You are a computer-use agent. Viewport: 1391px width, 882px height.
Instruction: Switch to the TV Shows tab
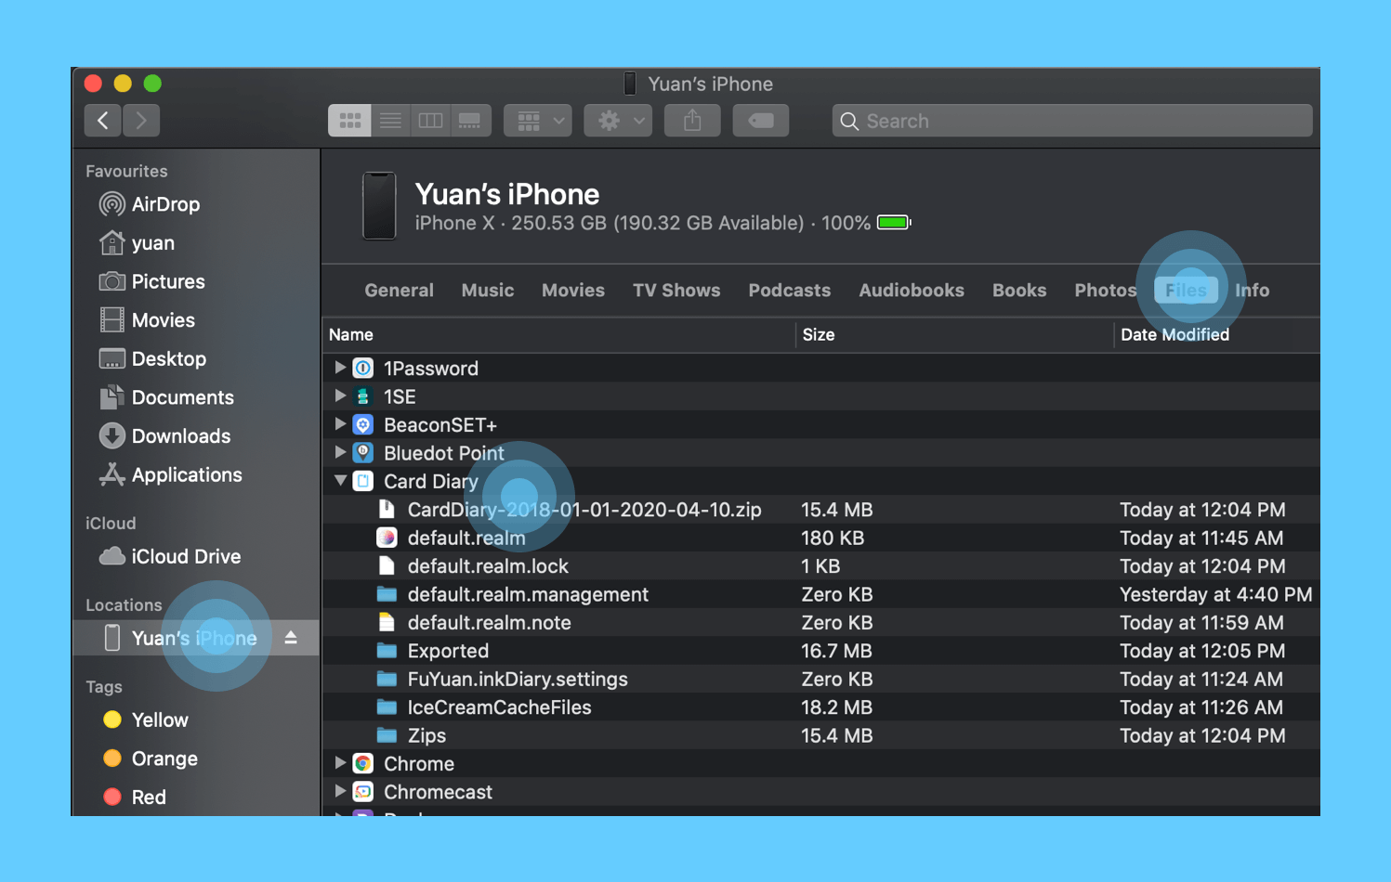pos(676,291)
